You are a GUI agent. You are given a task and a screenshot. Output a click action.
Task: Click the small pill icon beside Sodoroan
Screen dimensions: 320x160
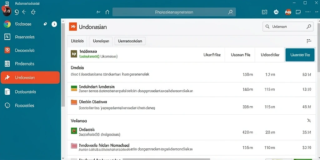45,24
